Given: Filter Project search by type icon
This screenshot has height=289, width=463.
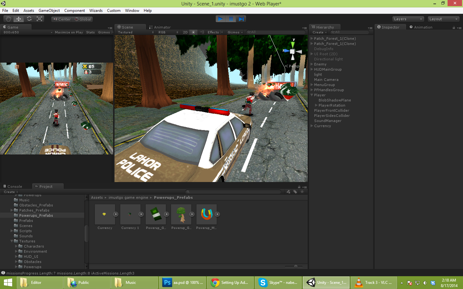Looking at the screenshot, I should coord(288,192).
